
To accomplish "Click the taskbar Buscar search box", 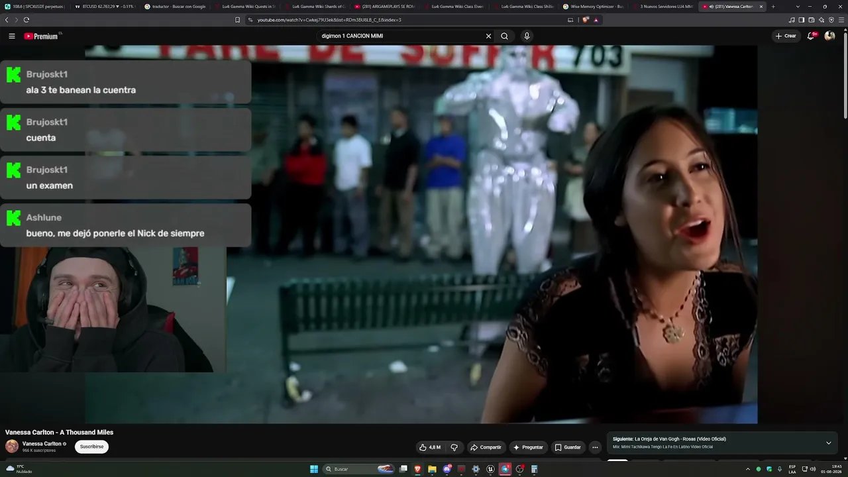I will 359,469.
